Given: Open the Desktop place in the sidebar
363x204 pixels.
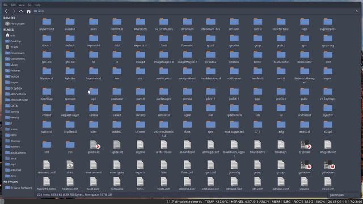Looking at the screenshot, I should (x=13, y=41).
